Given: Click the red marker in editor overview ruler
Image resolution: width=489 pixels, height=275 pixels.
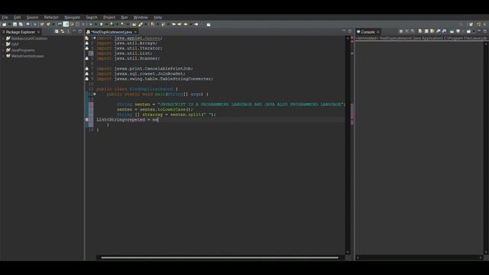Looking at the screenshot, I should click(352, 38).
